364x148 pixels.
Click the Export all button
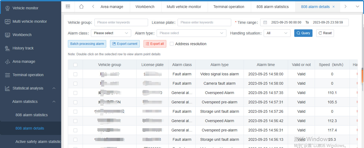pos(155,44)
